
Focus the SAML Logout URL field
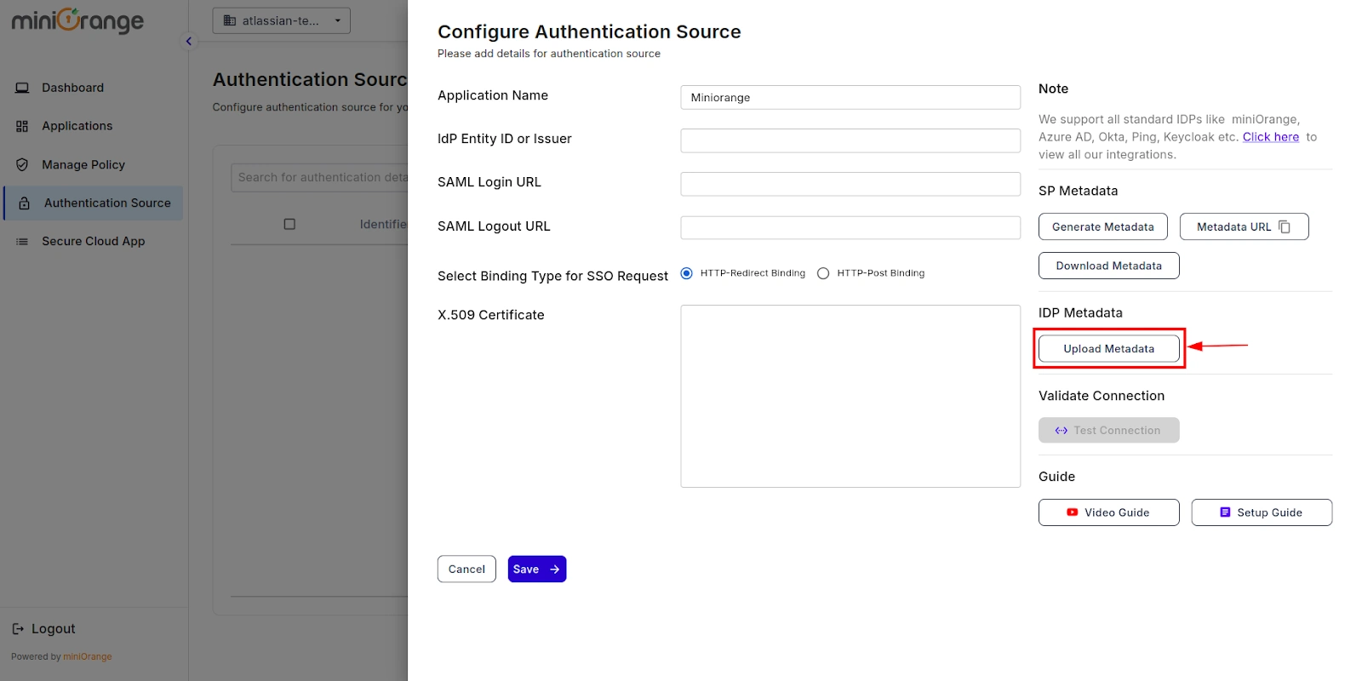point(850,227)
